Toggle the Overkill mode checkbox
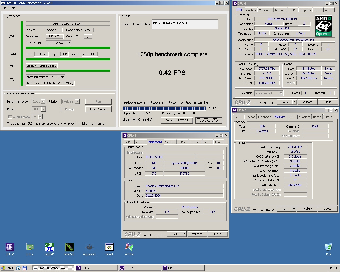Viewport: 340px width, 272px height. [x=10, y=117]
